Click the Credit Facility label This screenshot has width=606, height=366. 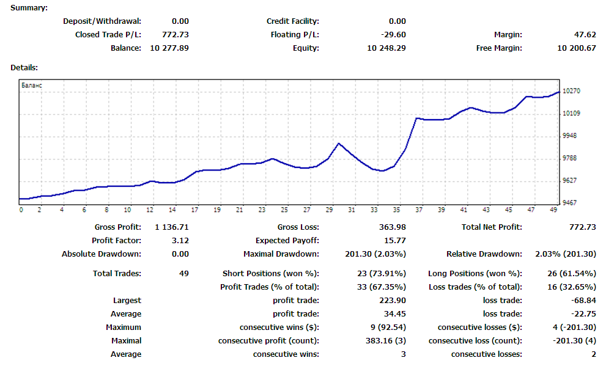tap(292, 21)
